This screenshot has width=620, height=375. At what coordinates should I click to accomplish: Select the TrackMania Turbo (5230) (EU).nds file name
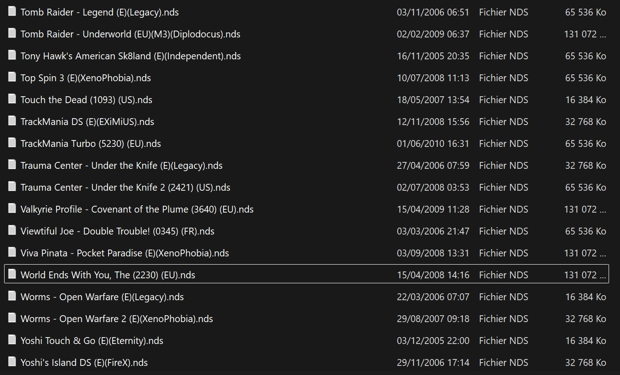point(91,144)
